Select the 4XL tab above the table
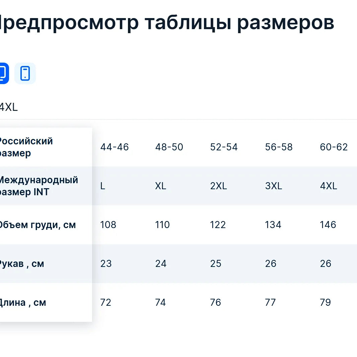357x357 pixels. (x=9, y=108)
